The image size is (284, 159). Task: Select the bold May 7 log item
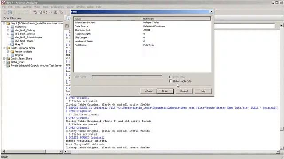(x=19, y=44)
